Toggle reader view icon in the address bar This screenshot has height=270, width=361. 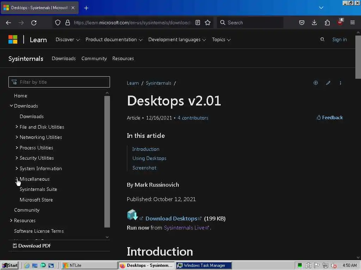197,22
